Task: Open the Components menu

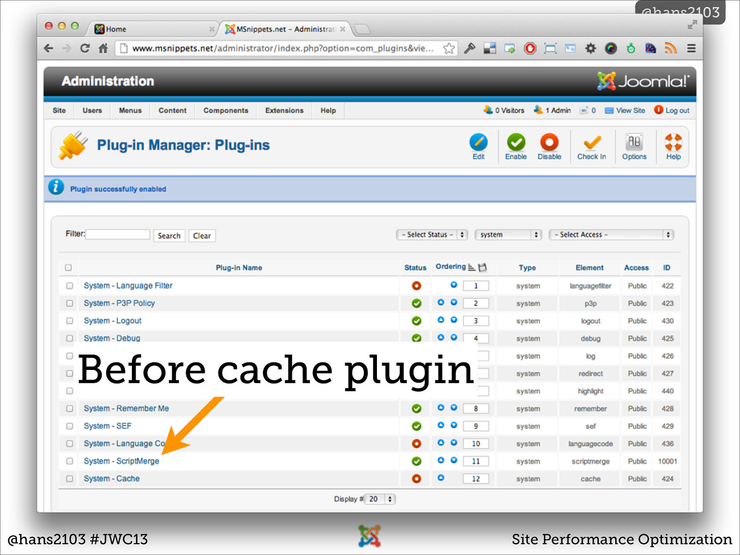Action: click(226, 111)
